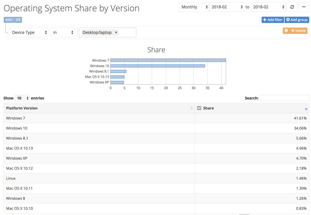Click the plus icon on Add group
311x215 pixels.
287,19
